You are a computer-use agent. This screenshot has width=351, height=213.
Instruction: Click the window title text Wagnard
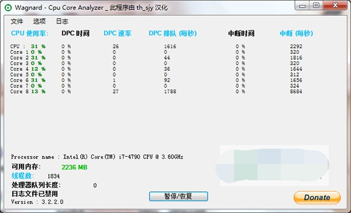pos(29,8)
